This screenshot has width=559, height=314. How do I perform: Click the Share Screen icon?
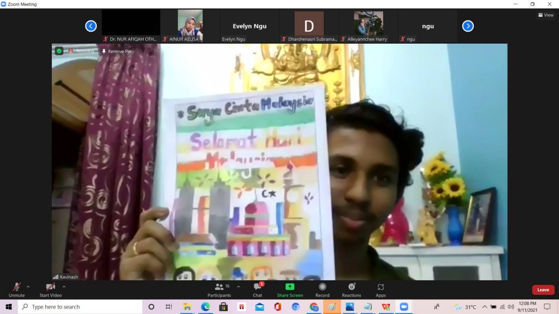(290, 289)
